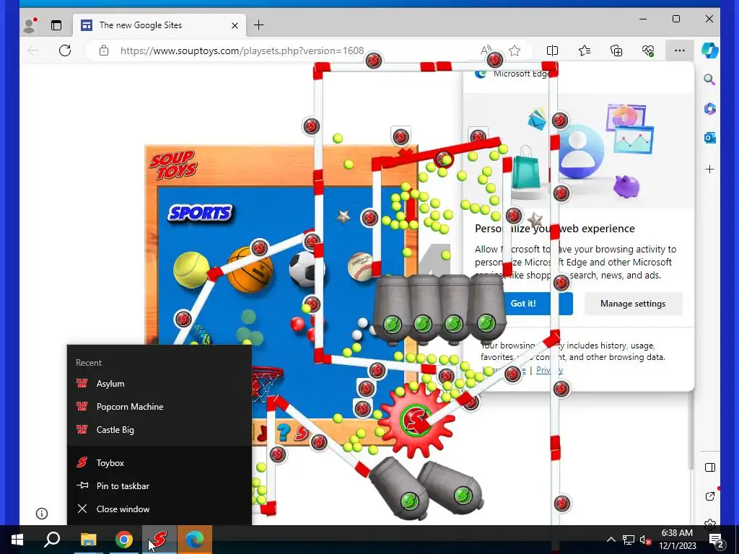Viewport: 739px width, 554px height.
Task: Open Copilot icon in Edge
Action: click(x=710, y=50)
